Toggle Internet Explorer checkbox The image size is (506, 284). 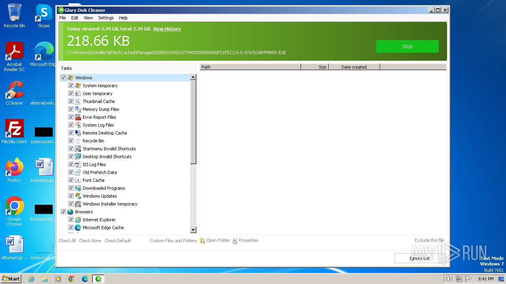click(71, 220)
